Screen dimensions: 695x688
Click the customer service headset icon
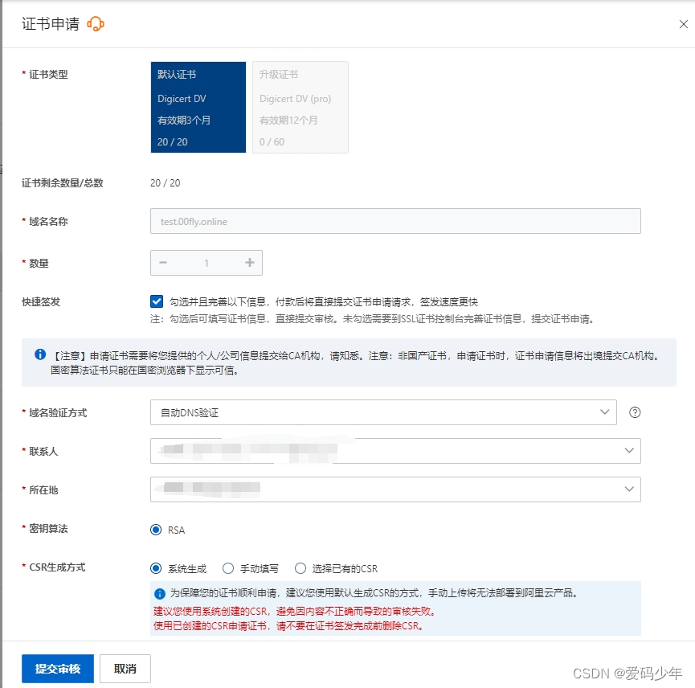[96, 24]
